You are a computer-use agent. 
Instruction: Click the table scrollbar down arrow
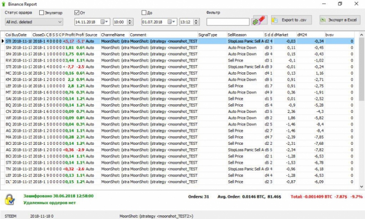[x=361, y=187]
